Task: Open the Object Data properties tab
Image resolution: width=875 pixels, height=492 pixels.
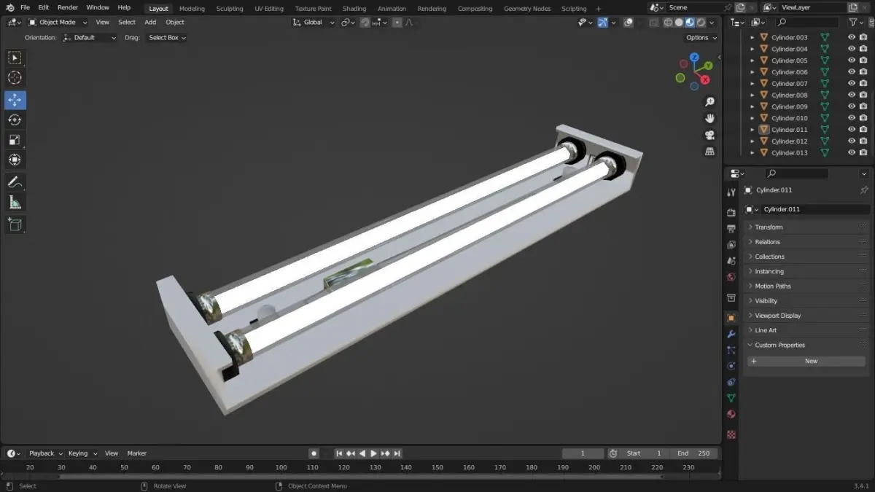Action: point(731,398)
